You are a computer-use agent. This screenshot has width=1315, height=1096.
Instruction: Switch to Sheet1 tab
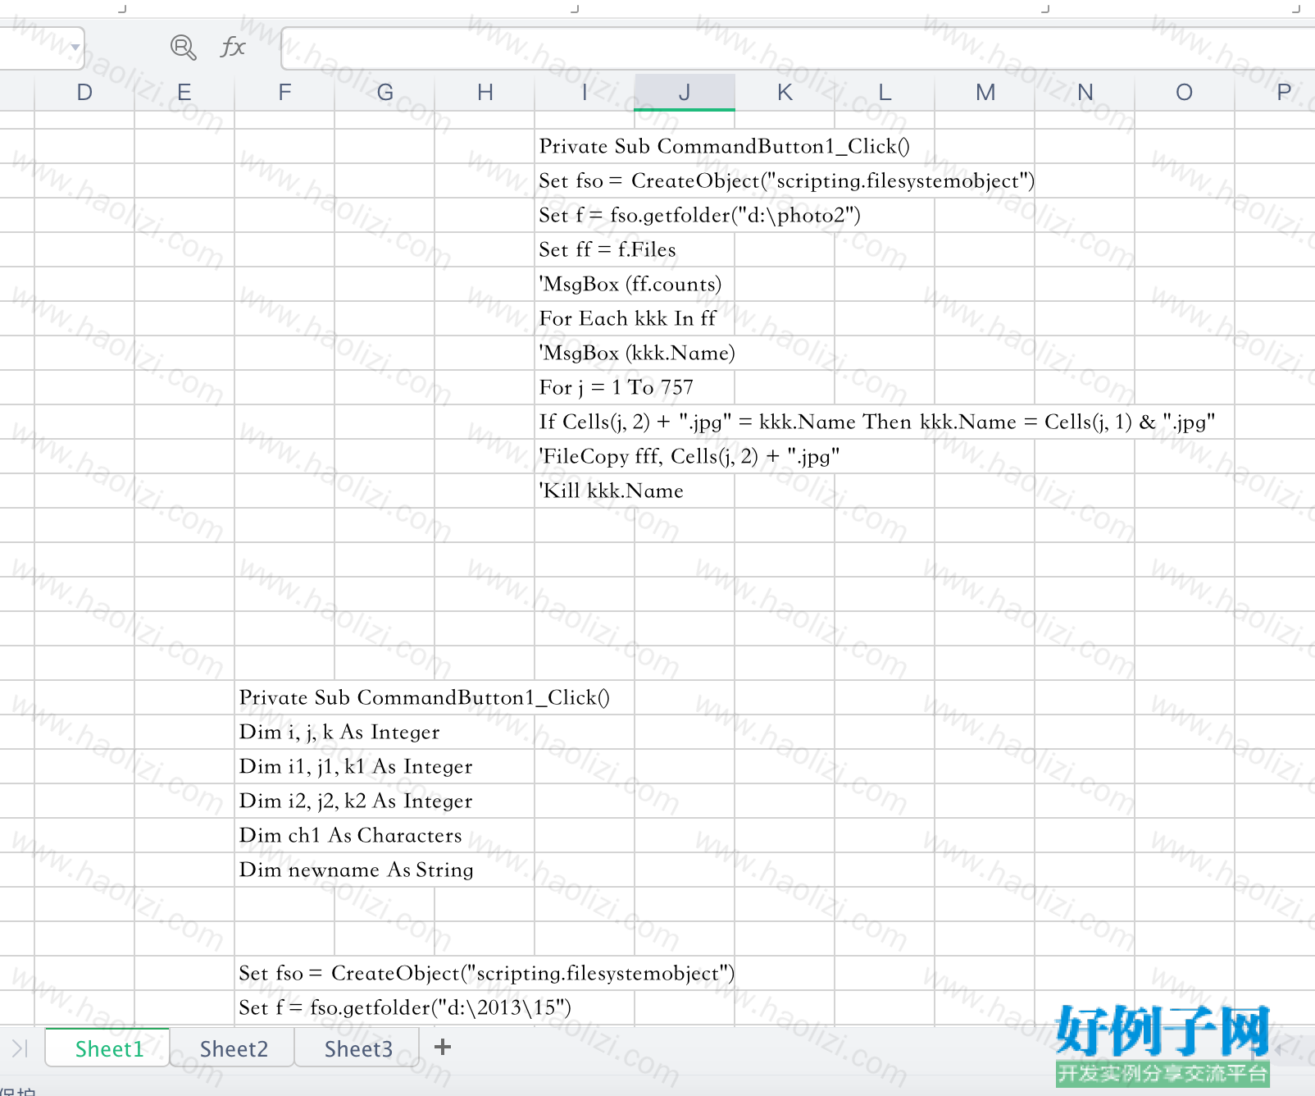tap(109, 1048)
